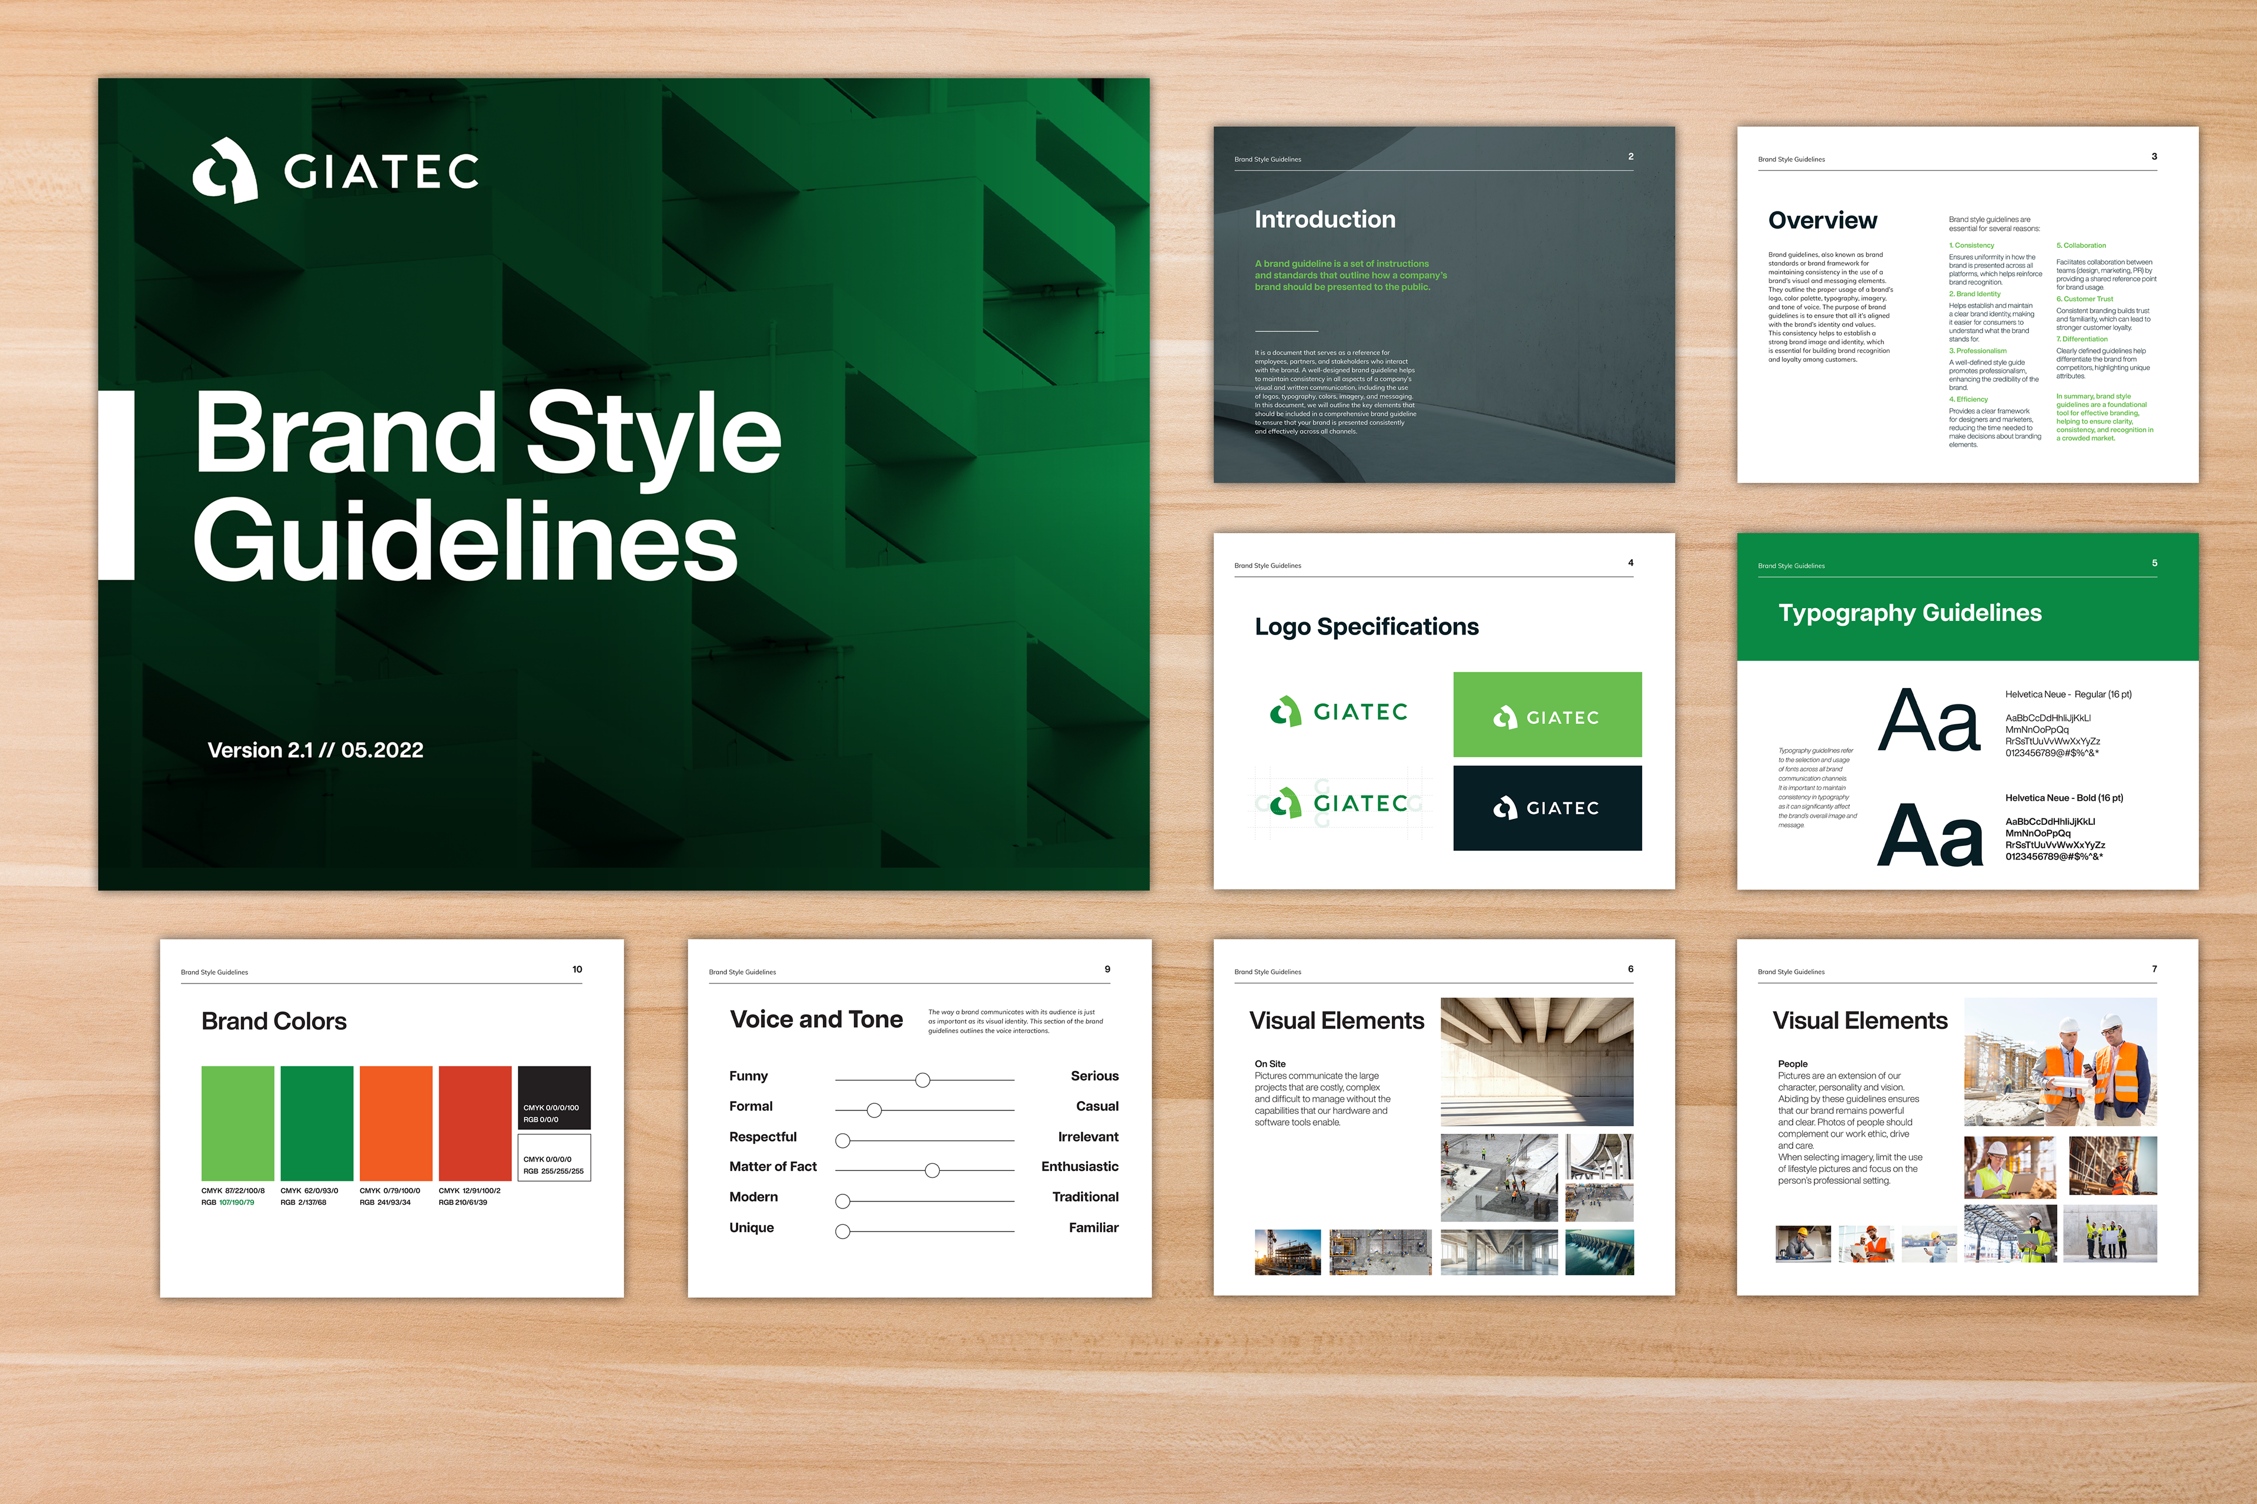Screen dimensions: 2257x1504
Task: Select the 'Voice and Tone' heading
Action: pos(816,1020)
